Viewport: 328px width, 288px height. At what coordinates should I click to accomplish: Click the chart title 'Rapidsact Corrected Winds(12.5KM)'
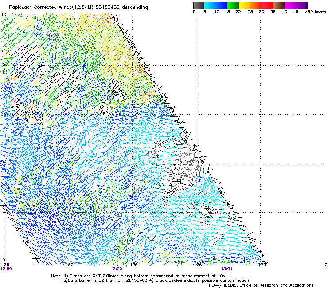tap(51, 8)
